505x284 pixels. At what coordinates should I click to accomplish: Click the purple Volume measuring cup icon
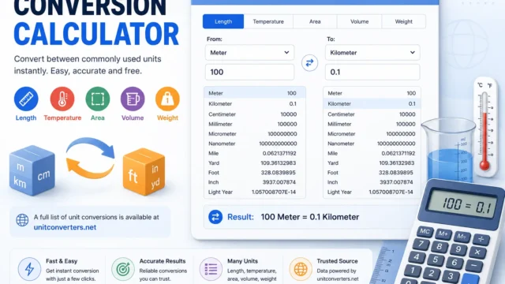133,99
